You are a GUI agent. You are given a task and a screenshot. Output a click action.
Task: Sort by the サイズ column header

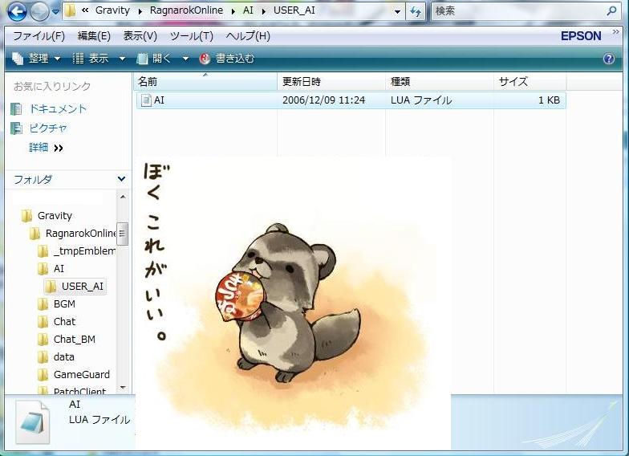click(x=530, y=82)
